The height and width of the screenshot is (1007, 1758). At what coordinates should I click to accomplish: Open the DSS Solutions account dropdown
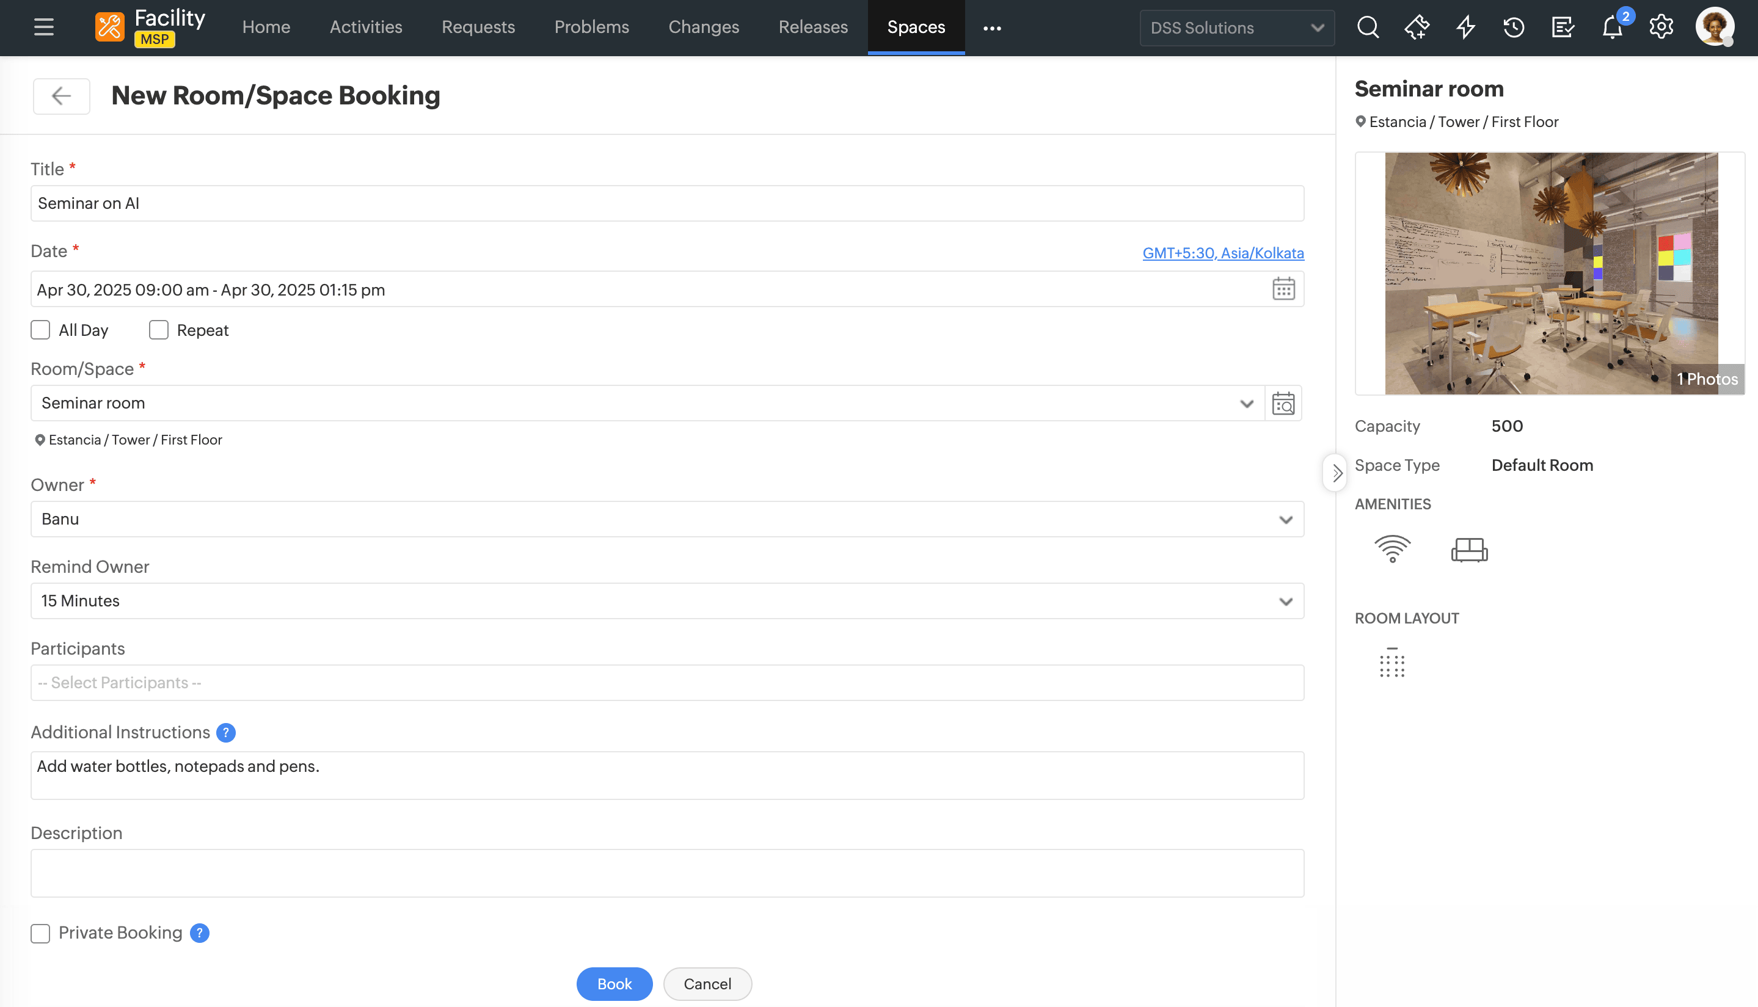pos(1236,27)
